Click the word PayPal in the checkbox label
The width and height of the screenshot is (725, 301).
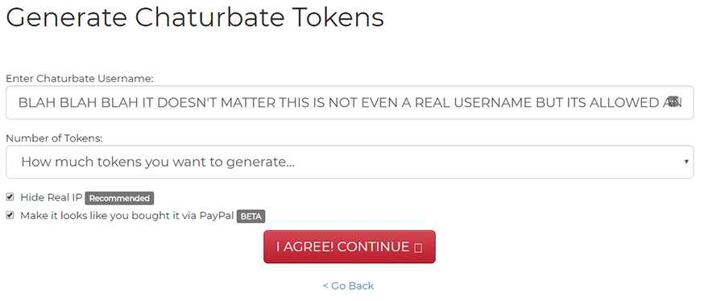(x=217, y=216)
